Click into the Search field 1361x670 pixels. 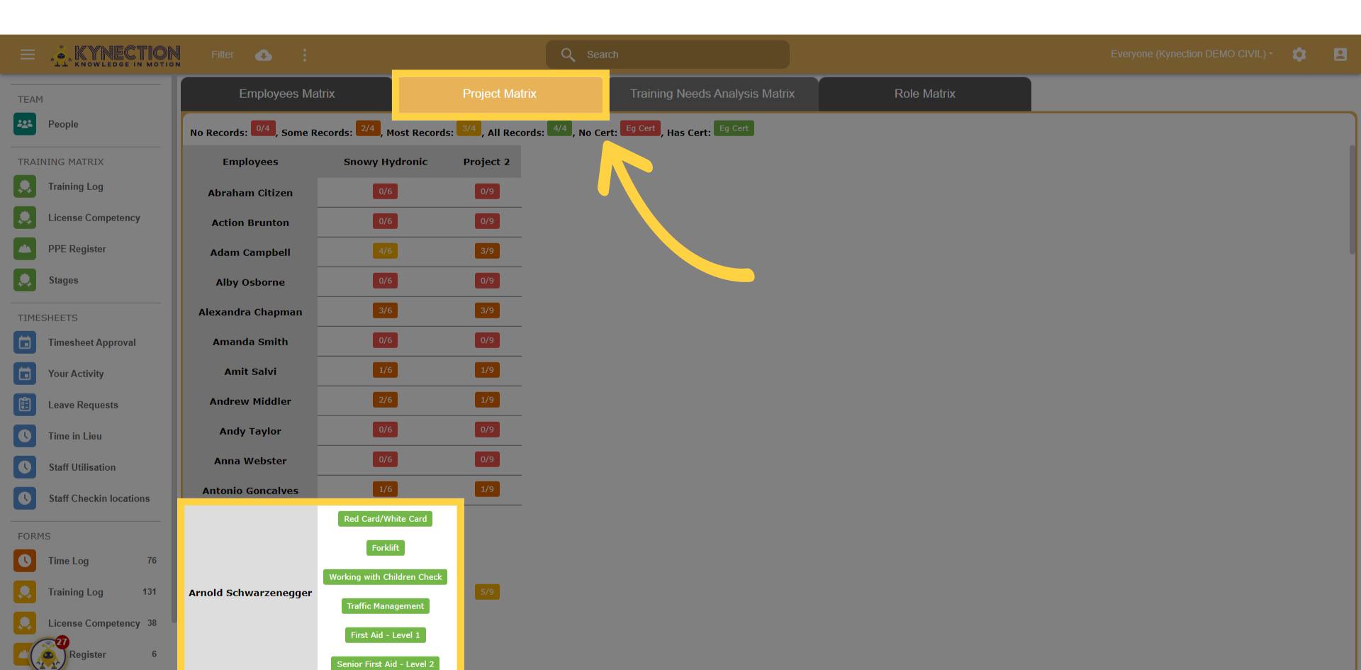point(668,55)
